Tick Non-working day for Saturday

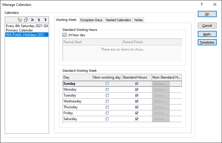(x=107, y=119)
